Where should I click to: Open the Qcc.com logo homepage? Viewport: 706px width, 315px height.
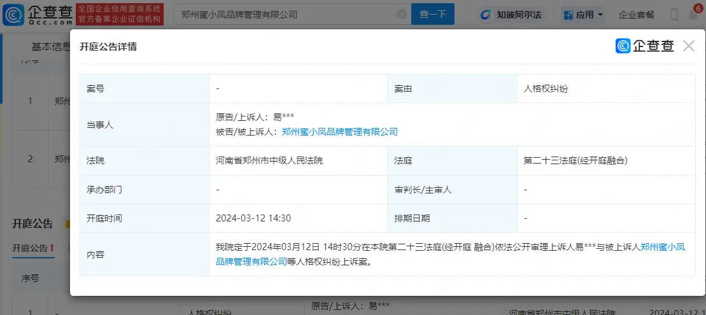[x=37, y=15]
